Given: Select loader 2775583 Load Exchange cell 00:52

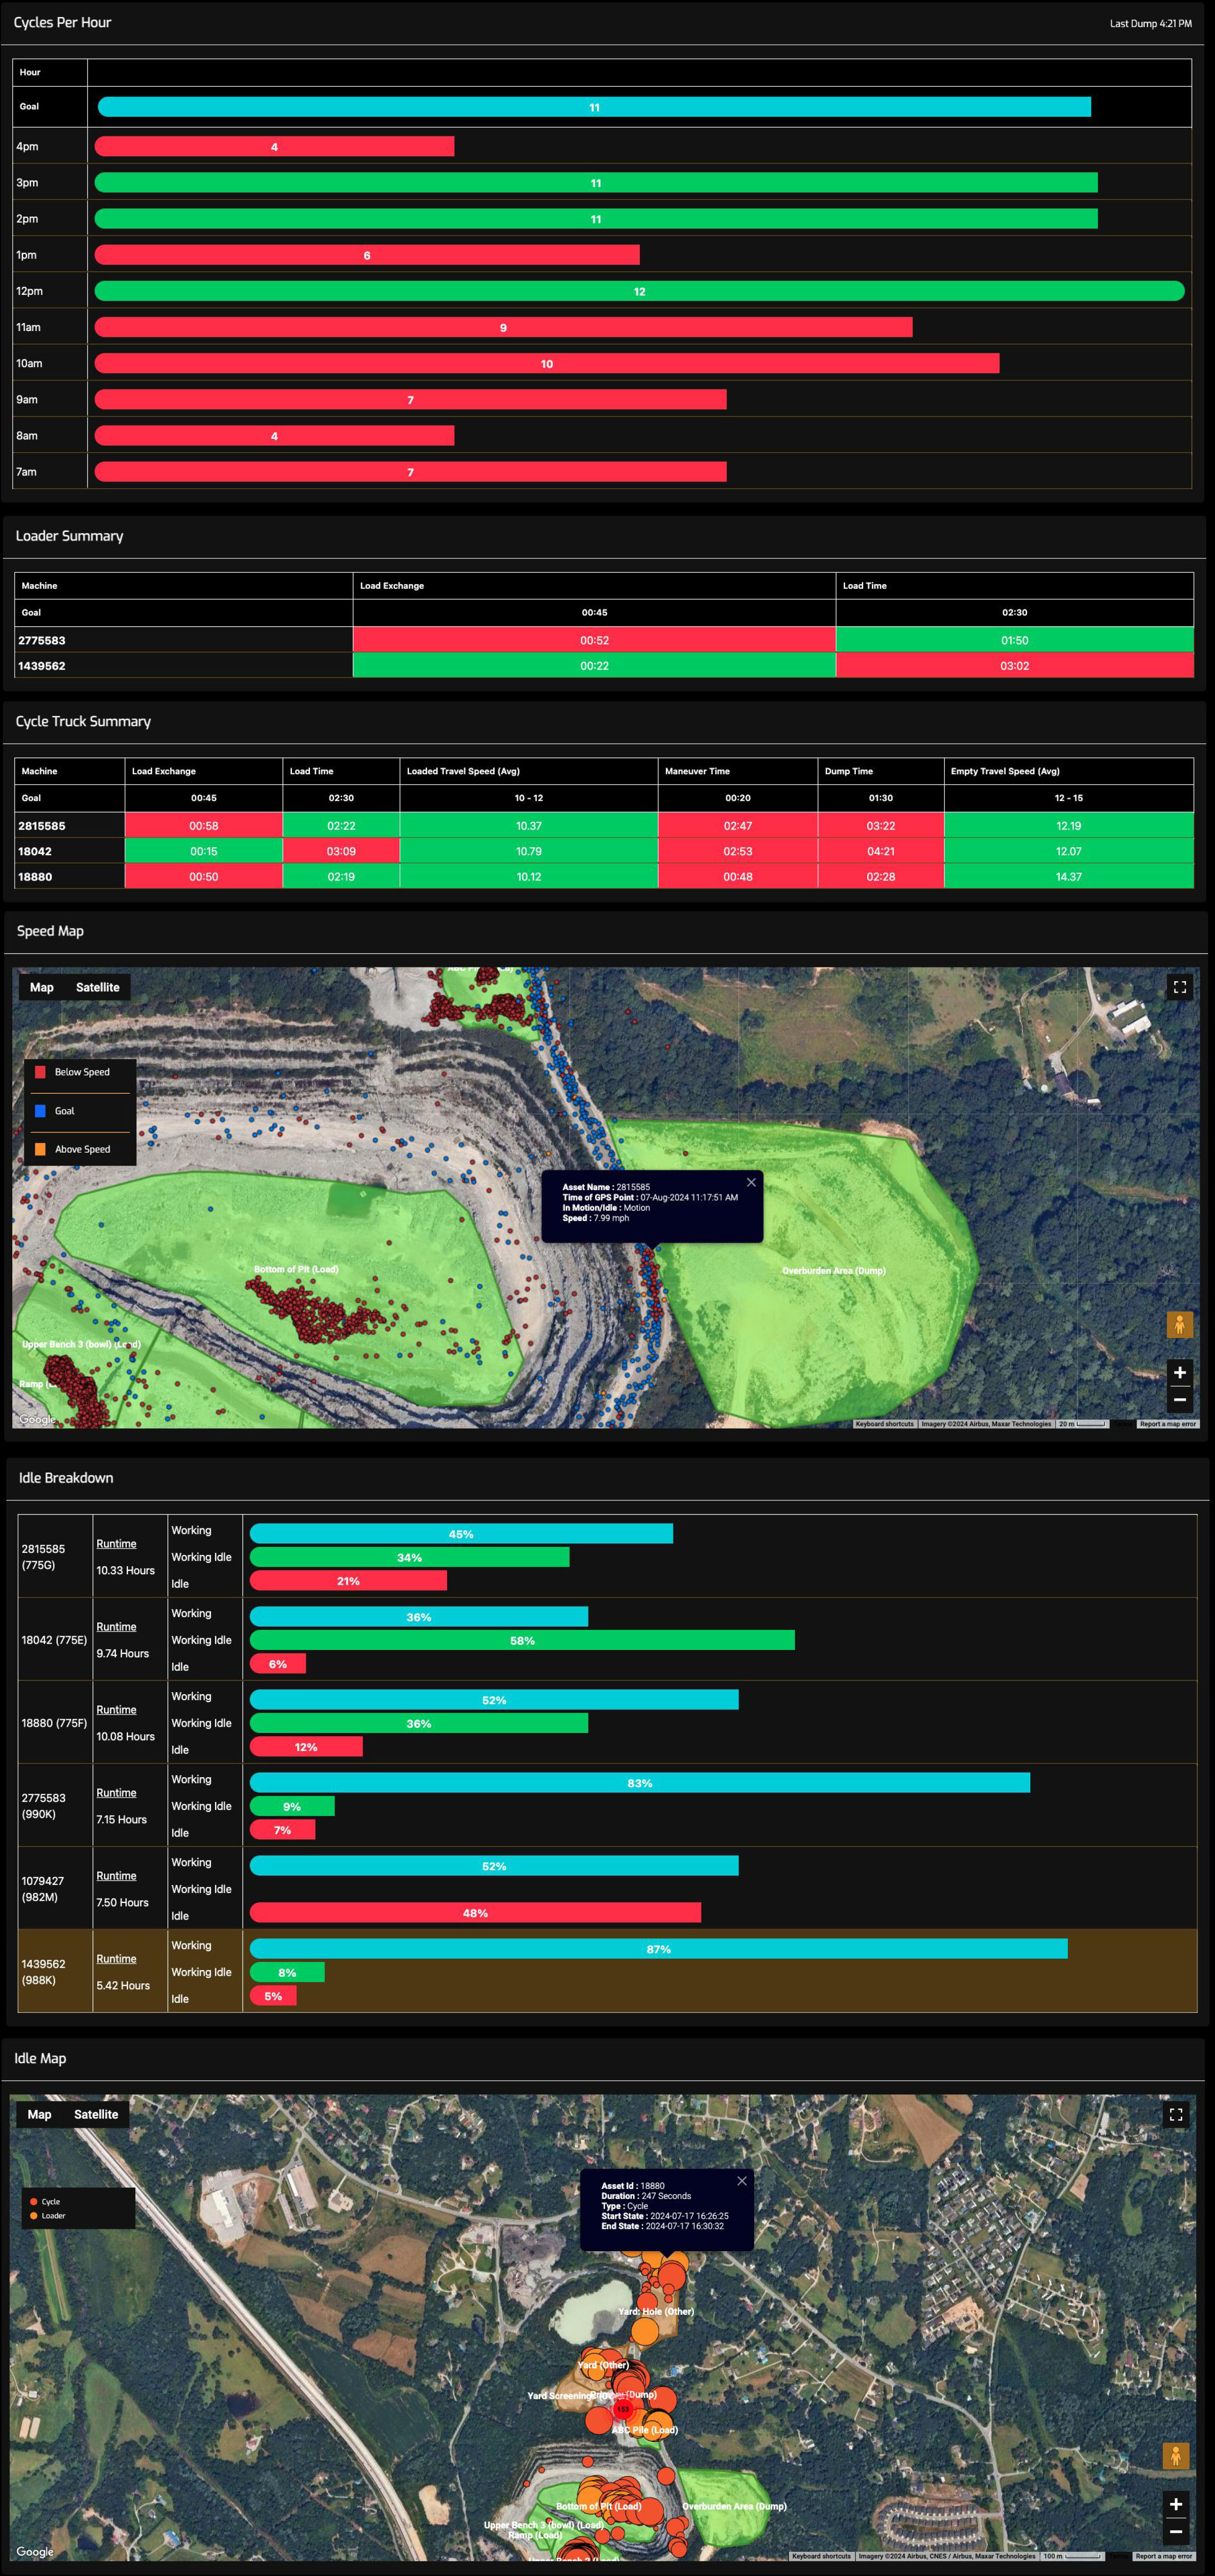Looking at the screenshot, I should coord(595,640).
